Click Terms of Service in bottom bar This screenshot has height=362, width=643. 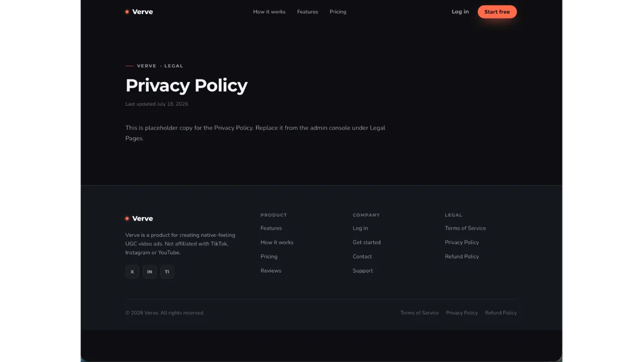(419, 313)
